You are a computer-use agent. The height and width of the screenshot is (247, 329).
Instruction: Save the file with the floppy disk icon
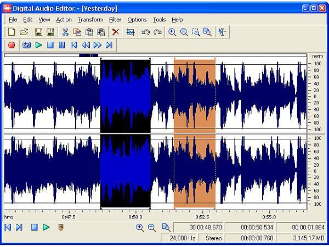38,32
